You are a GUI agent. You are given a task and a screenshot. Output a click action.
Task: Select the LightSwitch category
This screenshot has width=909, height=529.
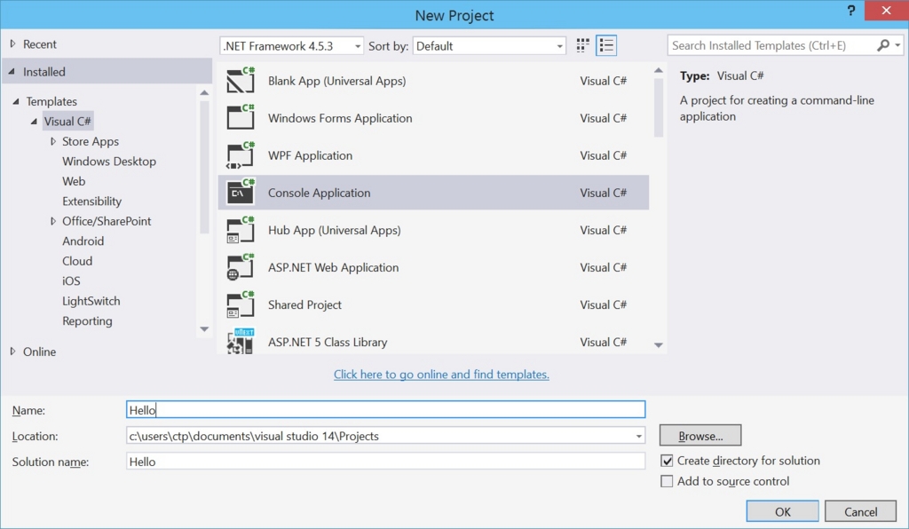tap(91, 301)
